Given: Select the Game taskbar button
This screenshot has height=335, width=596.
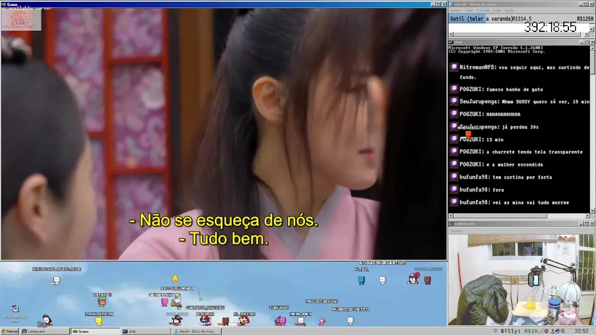Looking at the screenshot, I should (x=95, y=331).
